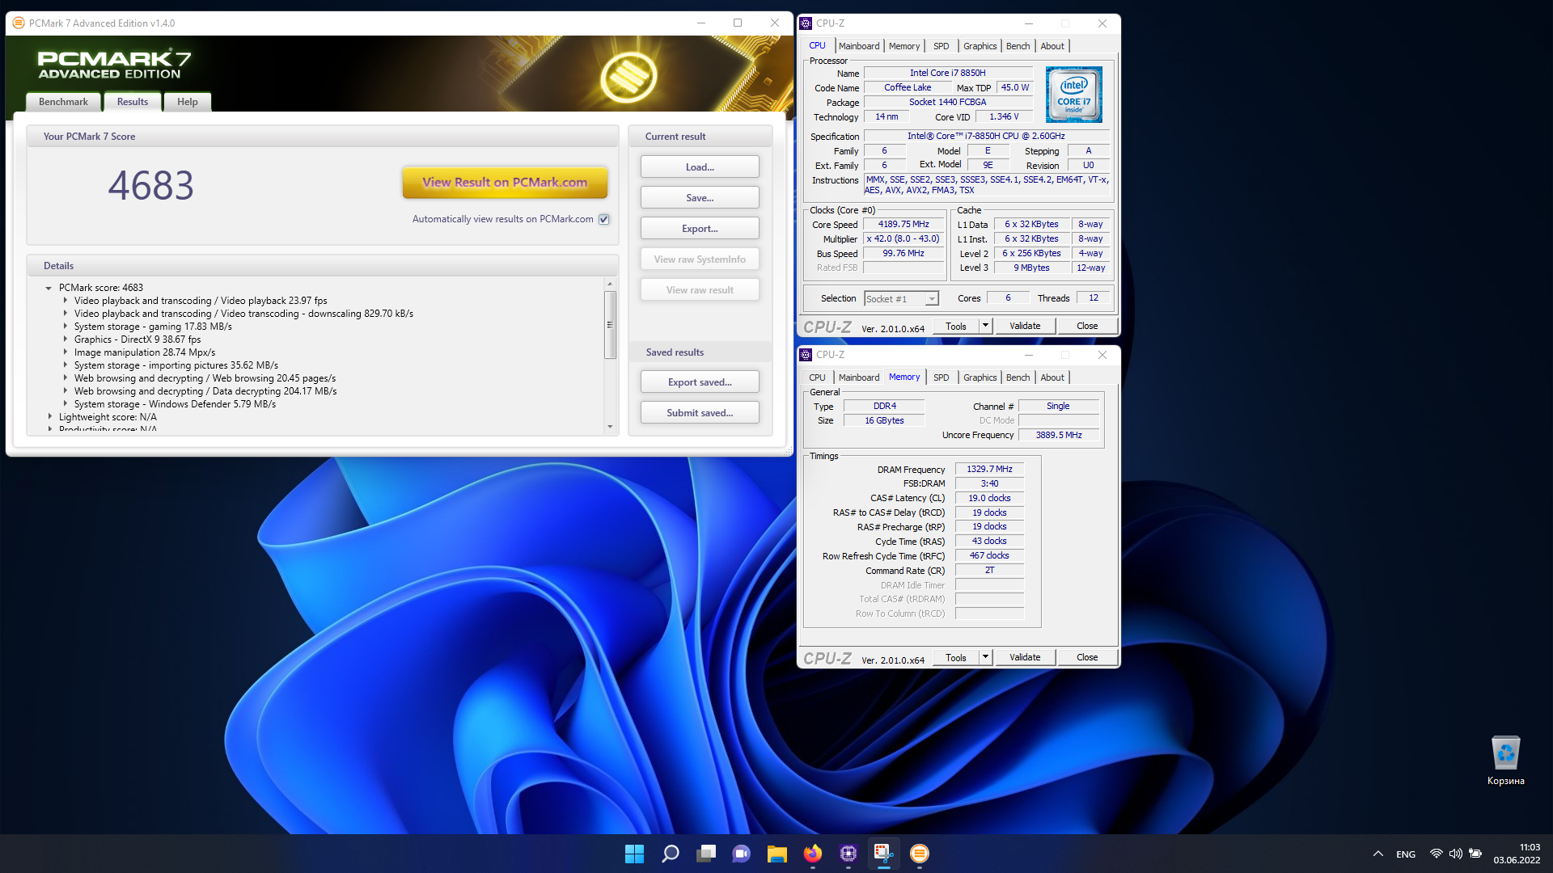Expand Video transcoding downscaling row
1553x873 pixels.
click(x=66, y=314)
